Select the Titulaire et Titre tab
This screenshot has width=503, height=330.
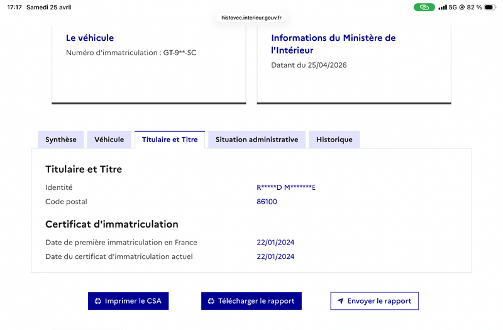tap(170, 140)
